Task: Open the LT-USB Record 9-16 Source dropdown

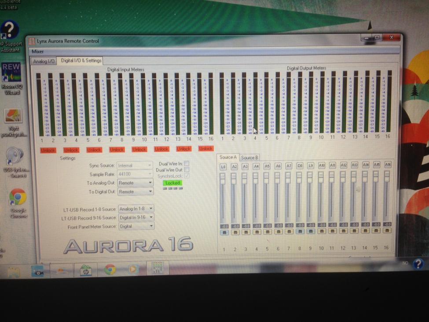Action: pyautogui.click(x=136, y=218)
